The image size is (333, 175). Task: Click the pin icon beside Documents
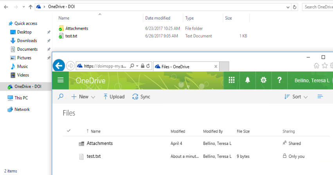click(49, 49)
